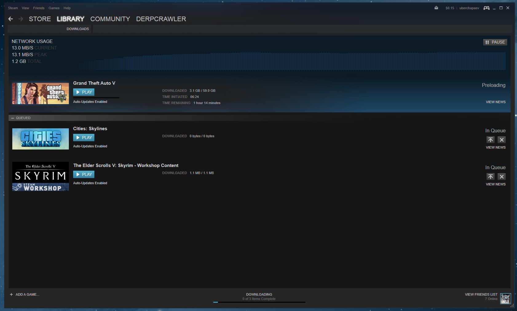Click the Skyrim Workshop thumbnail
The width and height of the screenshot is (517, 311).
(41, 176)
